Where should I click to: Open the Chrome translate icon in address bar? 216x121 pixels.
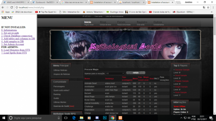pos(204,7)
